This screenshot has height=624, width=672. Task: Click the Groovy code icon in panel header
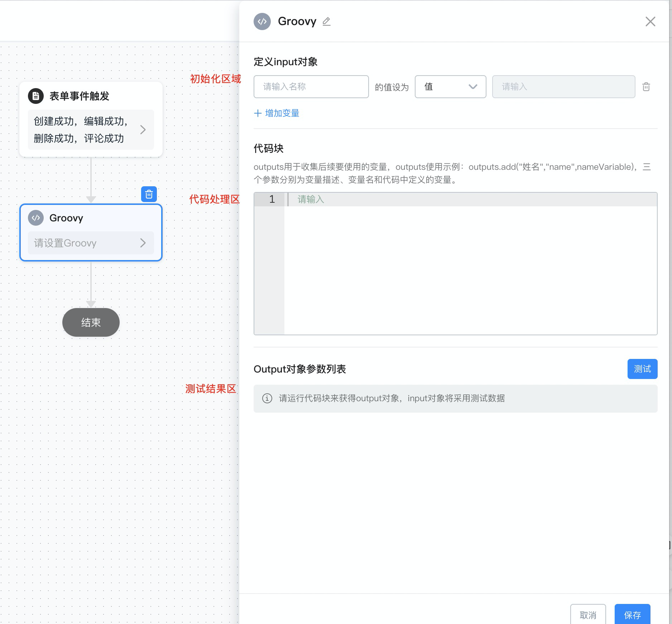[x=262, y=21]
